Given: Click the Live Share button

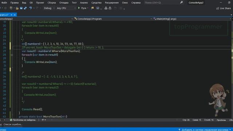Looking at the screenshot, I should point(224,8).
